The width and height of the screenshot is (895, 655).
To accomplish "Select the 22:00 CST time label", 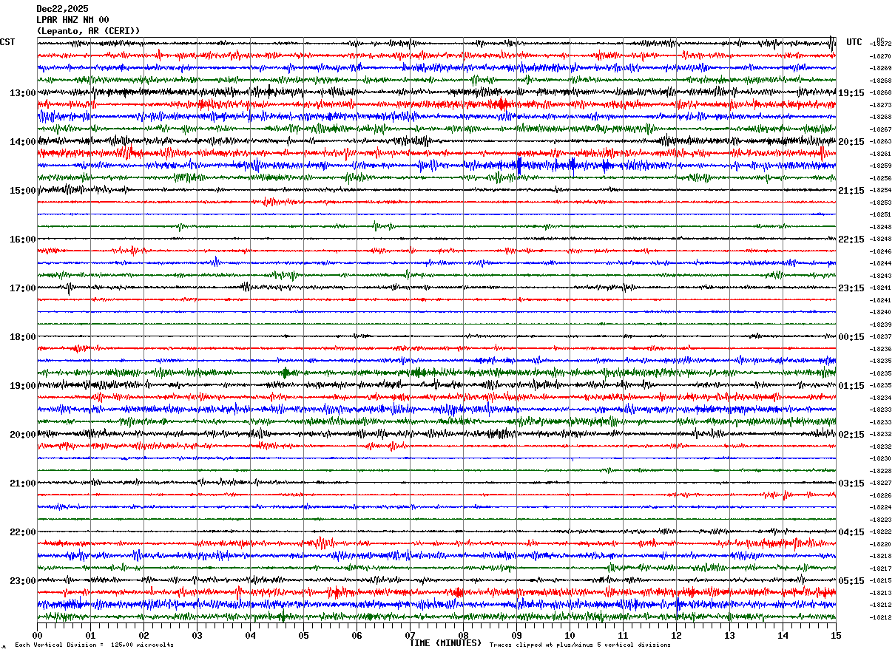I will 23,532.
